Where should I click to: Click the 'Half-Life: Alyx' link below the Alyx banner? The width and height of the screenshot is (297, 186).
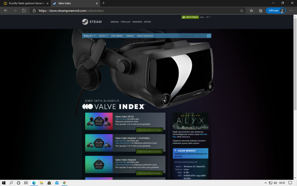203,134
